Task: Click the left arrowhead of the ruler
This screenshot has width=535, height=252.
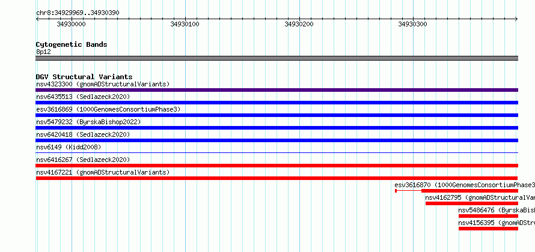Action: (x=37, y=19)
